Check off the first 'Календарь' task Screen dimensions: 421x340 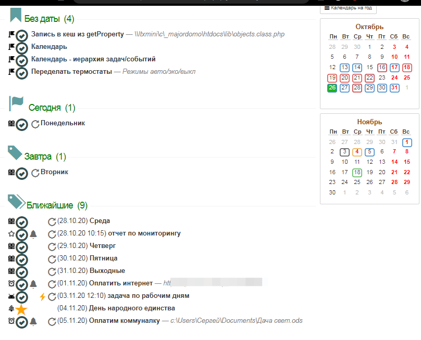(x=22, y=48)
